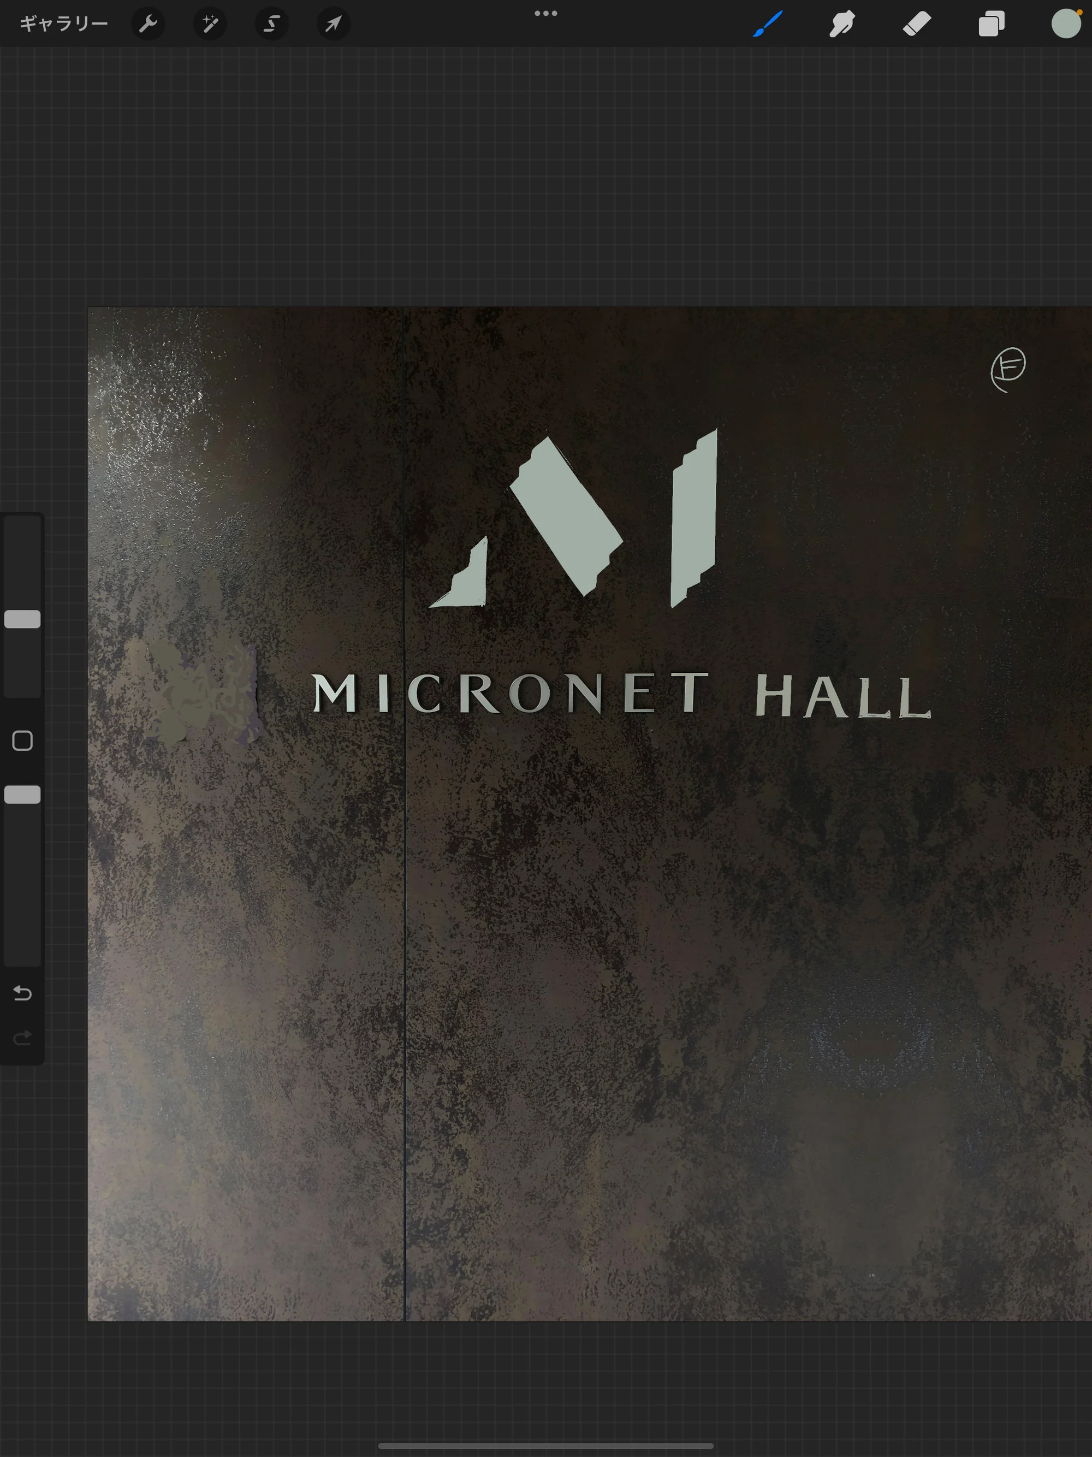
Task: Click the circled sketch mark in canvas corner
Action: click(x=1008, y=370)
